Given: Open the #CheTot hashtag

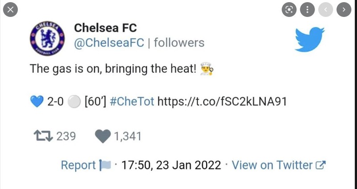Looking at the screenshot, I should point(132,101).
